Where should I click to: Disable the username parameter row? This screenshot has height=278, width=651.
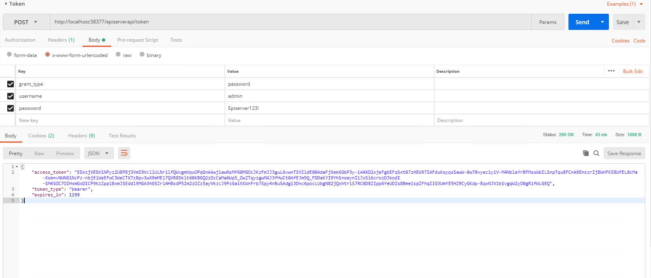pyautogui.click(x=11, y=96)
